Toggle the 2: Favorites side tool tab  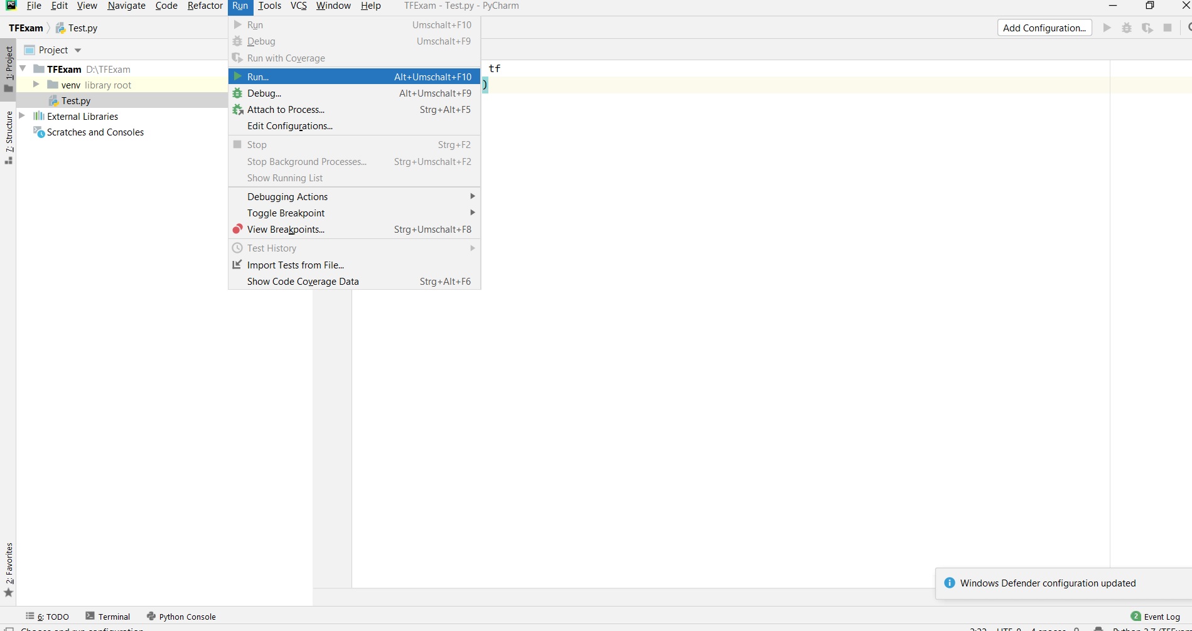(8, 570)
